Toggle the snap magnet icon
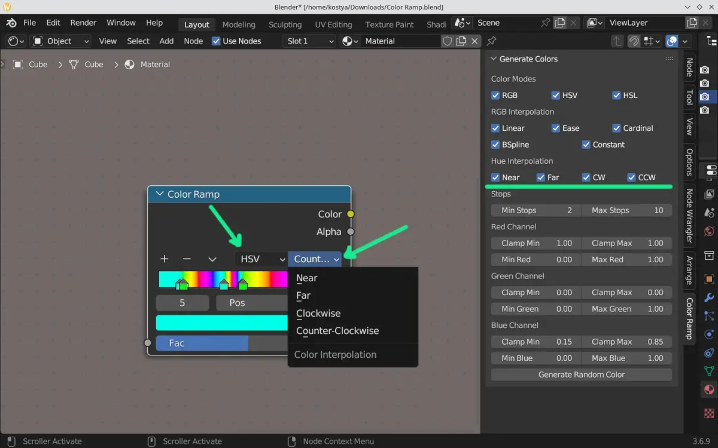Image resolution: width=718 pixels, height=448 pixels. point(634,41)
